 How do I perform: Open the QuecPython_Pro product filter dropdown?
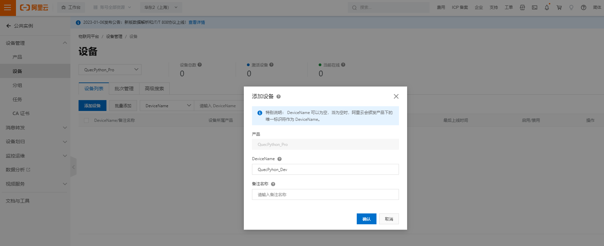110,70
